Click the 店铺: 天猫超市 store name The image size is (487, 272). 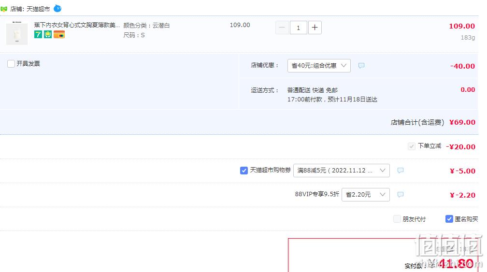tap(30, 9)
